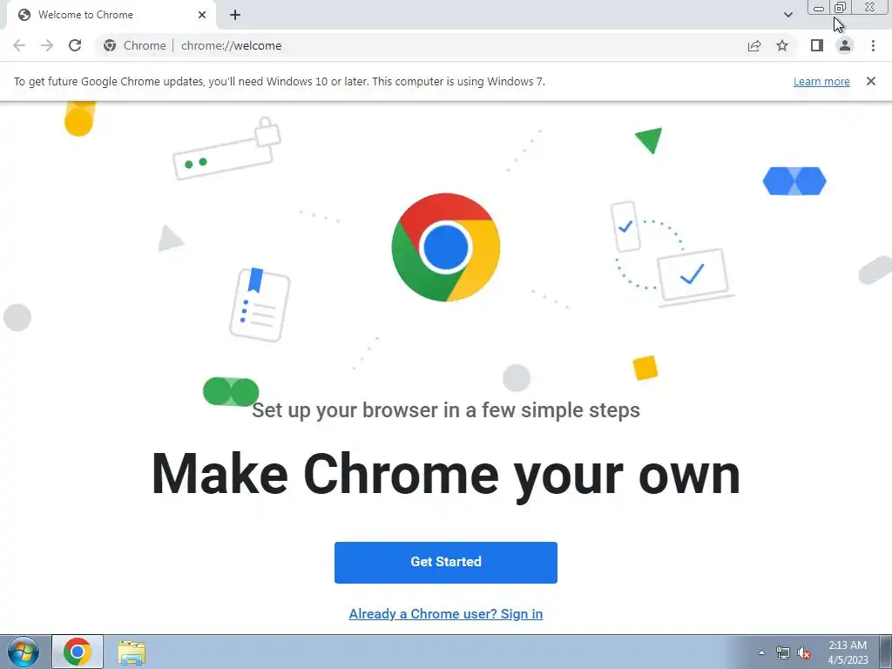The image size is (892, 669).
Task: Click the Chrome taskbar icon
Action: pos(78,652)
